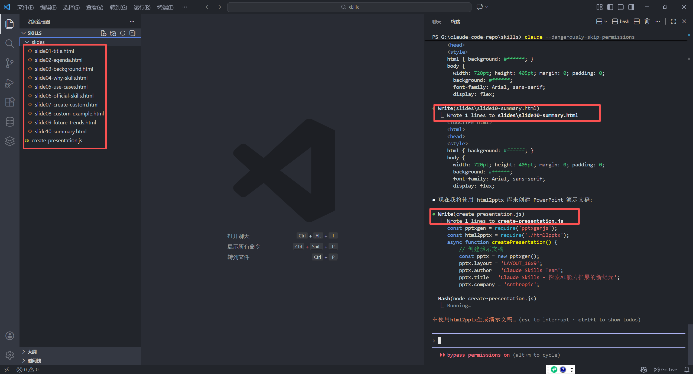This screenshot has width=693, height=374.
Task: Open the 终端(T) menu
Action: 165,7
